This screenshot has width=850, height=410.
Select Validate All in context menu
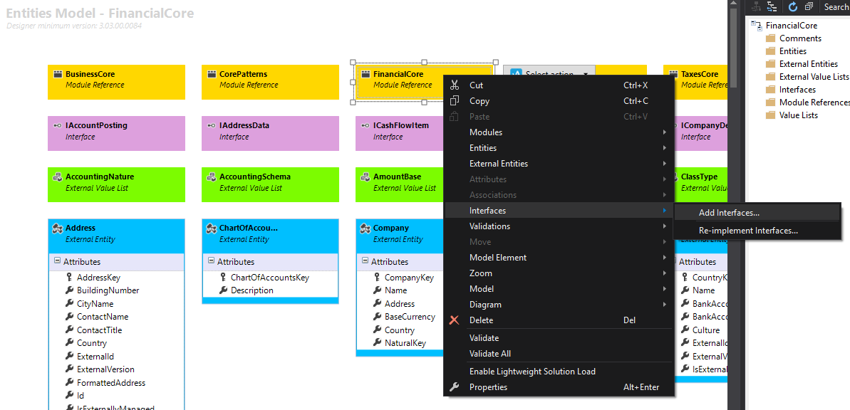click(559, 354)
